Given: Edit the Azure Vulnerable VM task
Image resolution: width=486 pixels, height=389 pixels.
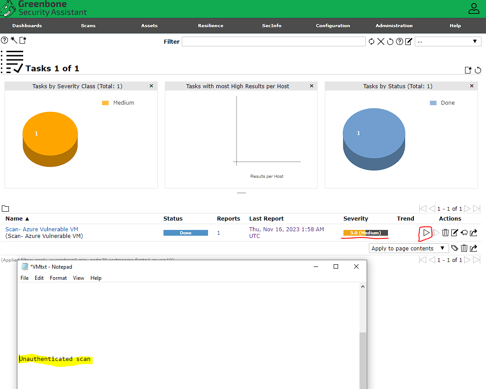Looking at the screenshot, I should (454, 233).
